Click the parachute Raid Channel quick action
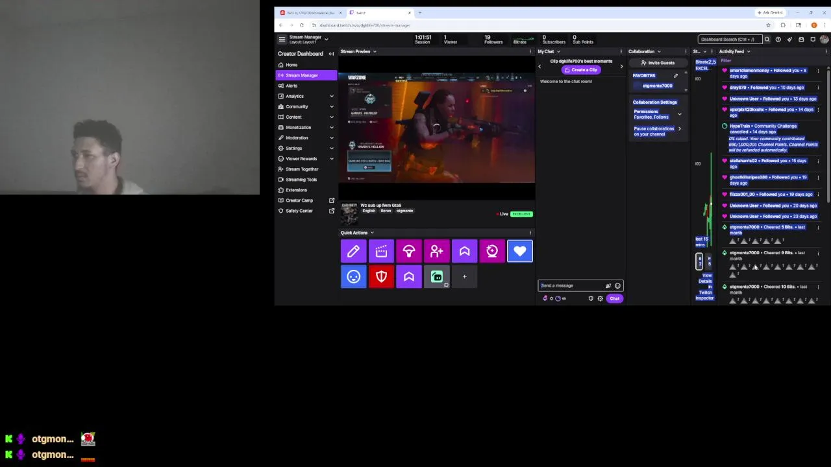831x467 pixels. pyautogui.click(x=409, y=251)
